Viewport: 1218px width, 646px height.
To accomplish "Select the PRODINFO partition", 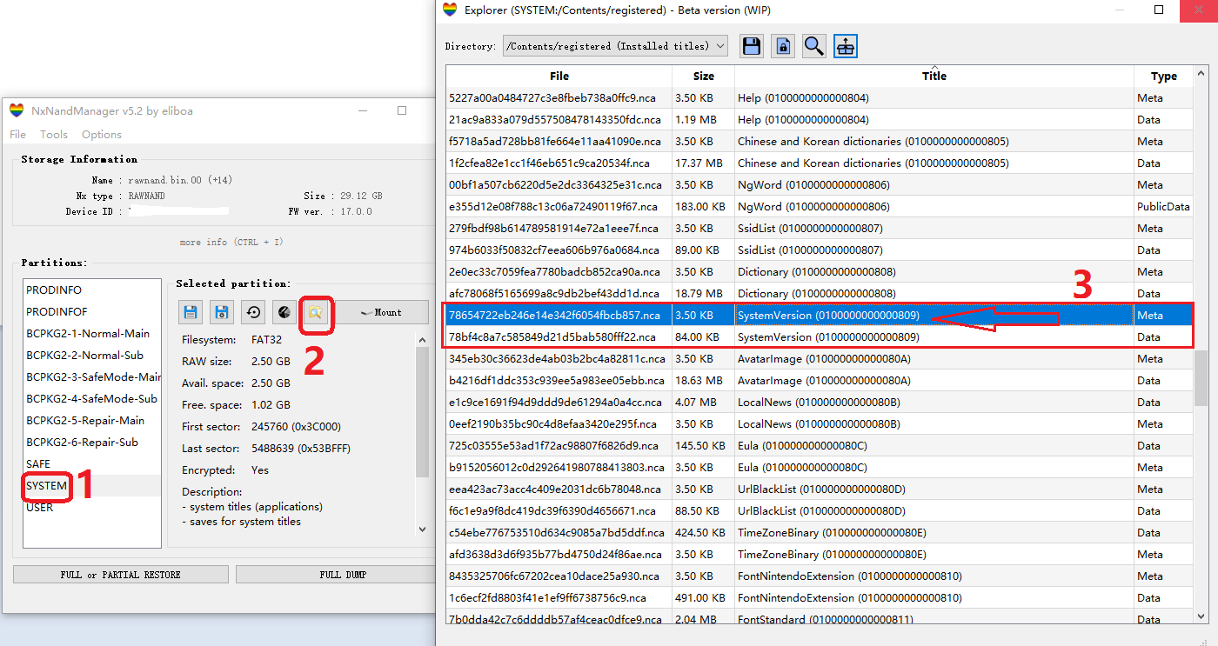I will click(x=92, y=290).
